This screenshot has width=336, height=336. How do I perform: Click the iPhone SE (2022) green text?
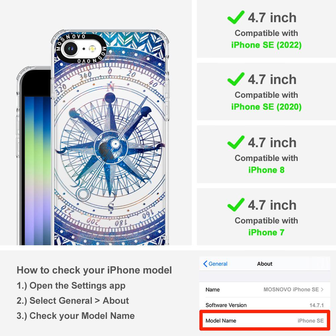click(x=266, y=45)
